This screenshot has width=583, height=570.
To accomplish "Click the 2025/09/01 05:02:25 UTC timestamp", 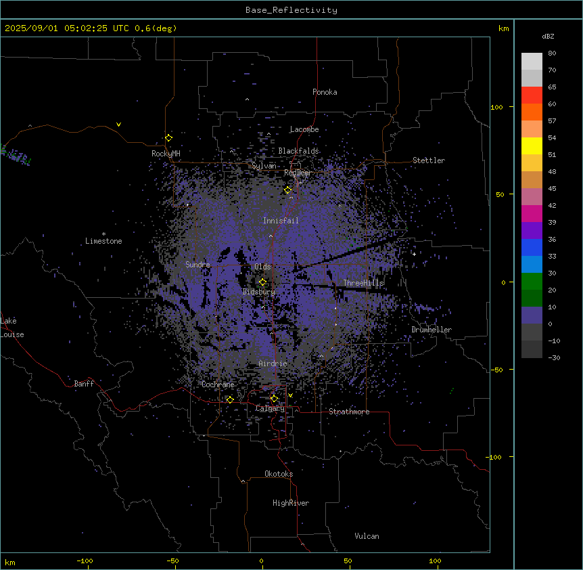I will [x=66, y=28].
